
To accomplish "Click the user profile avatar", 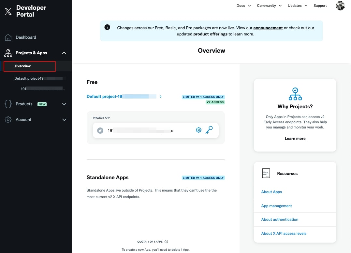I will [x=340, y=6].
